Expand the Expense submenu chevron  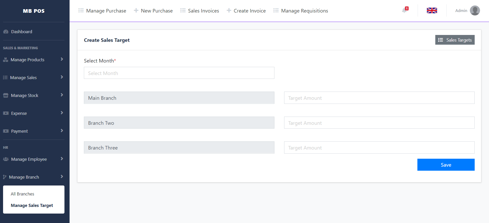tap(62, 113)
